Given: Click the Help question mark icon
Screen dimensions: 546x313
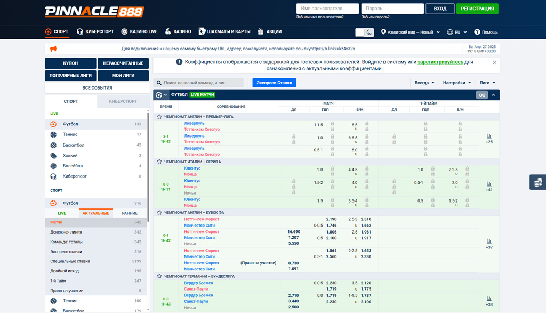Looking at the screenshot, I should pyautogui.click(x=477, y=32).
